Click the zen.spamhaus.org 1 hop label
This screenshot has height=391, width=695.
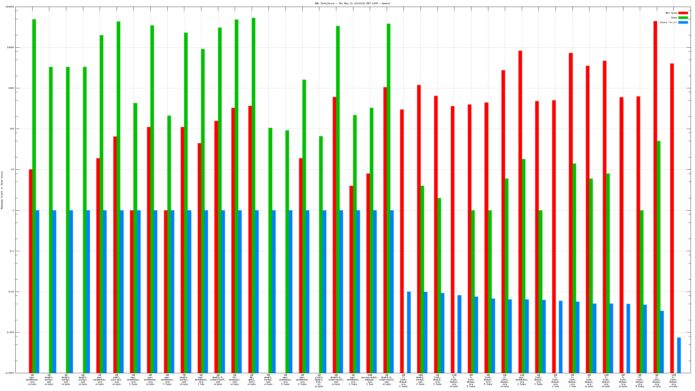[201, 380]
